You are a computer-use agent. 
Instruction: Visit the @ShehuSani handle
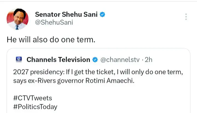pos(54,22)
